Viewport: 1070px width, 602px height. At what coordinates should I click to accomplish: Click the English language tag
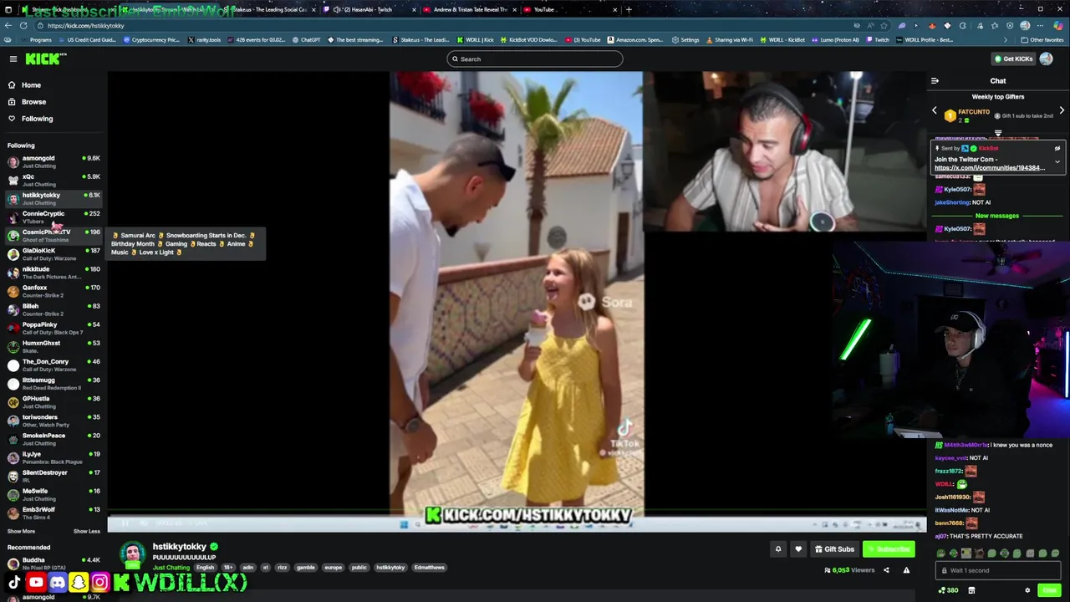[205, 567]
